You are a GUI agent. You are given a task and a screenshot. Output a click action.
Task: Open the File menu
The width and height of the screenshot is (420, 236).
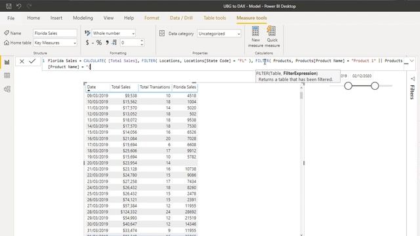[x=11, y=18]
